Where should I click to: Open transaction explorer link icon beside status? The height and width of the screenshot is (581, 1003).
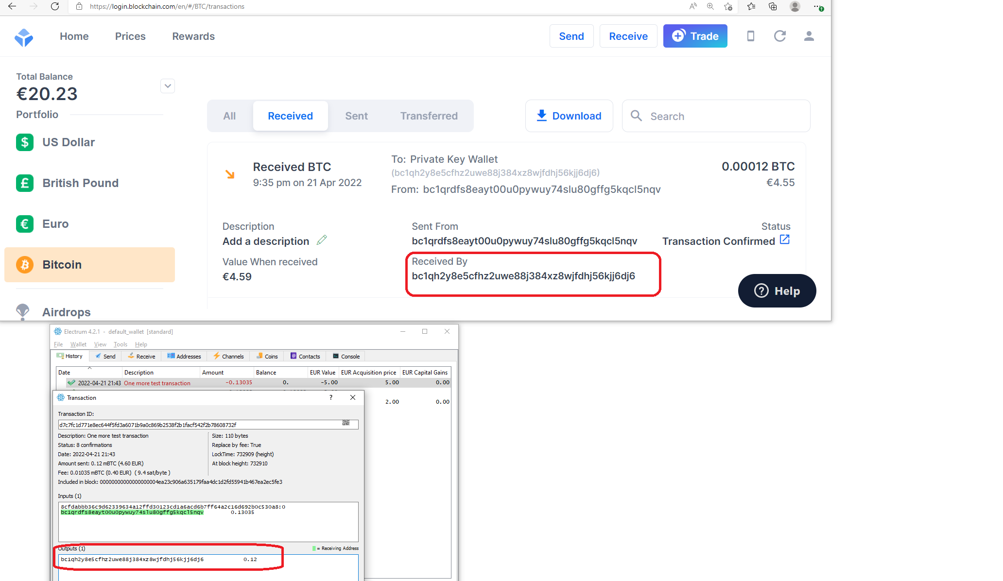tap(784, 240)
